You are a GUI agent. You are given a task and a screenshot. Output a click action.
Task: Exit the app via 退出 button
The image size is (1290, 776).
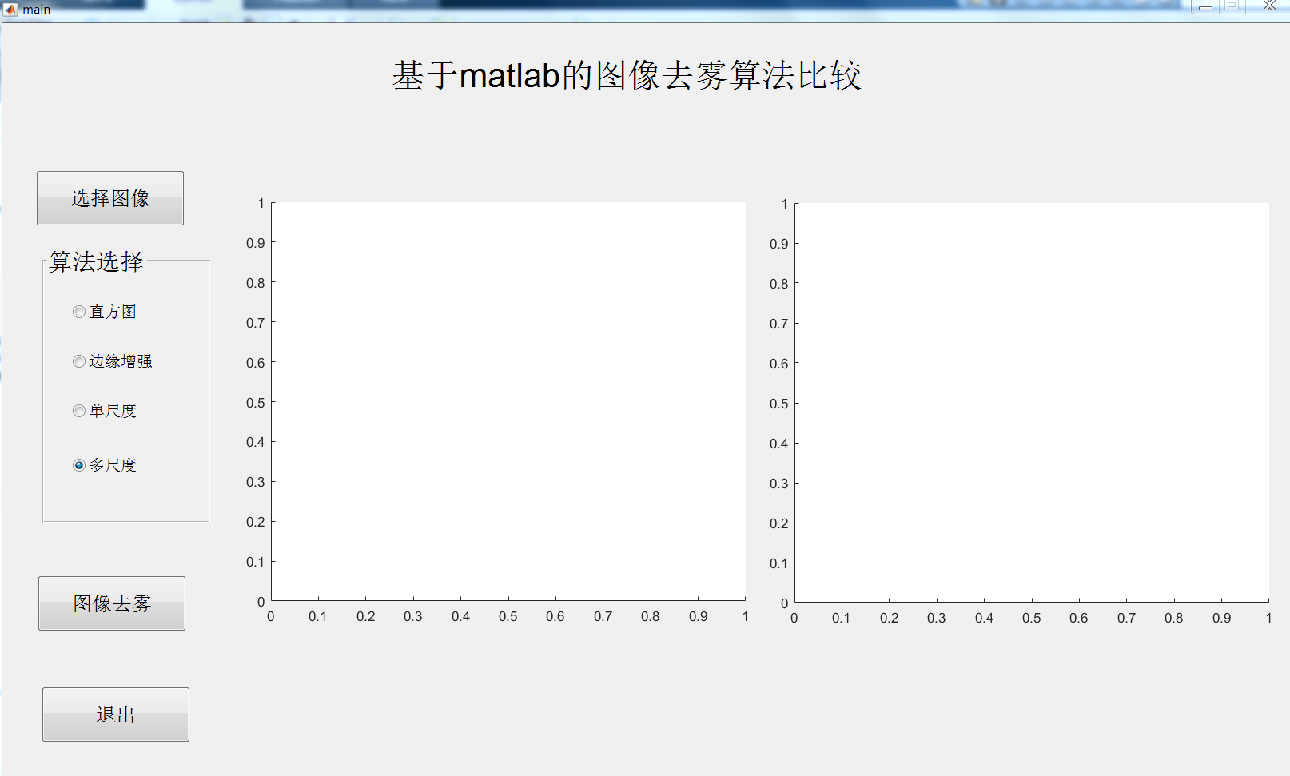[116, 714]
